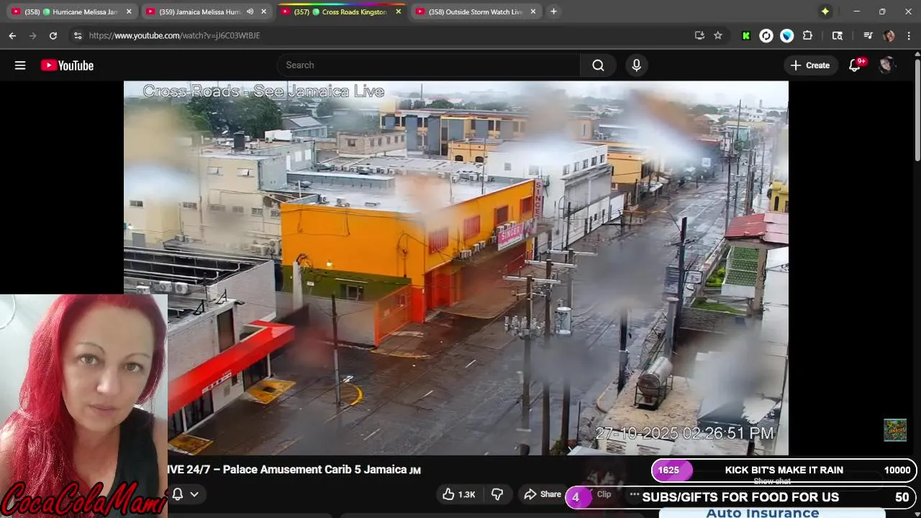Image resolution: width=921 pixels, height=518 pixels.
Task: Open the green K extension icon
Action: (746, 35)
